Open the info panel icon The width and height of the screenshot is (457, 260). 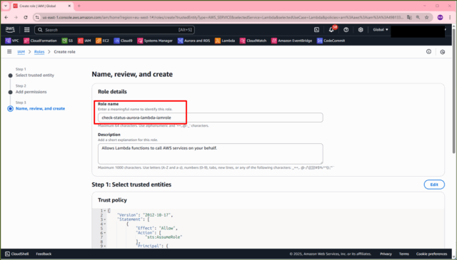[428, 51]
